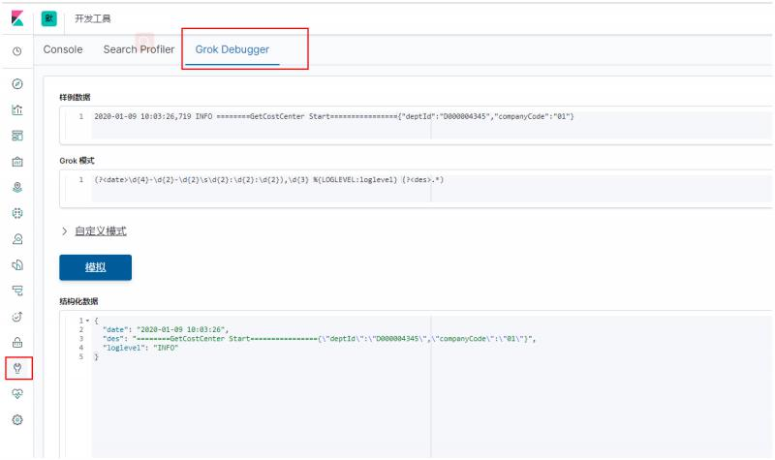Click the 自定义模式 link text

point(101,230)
